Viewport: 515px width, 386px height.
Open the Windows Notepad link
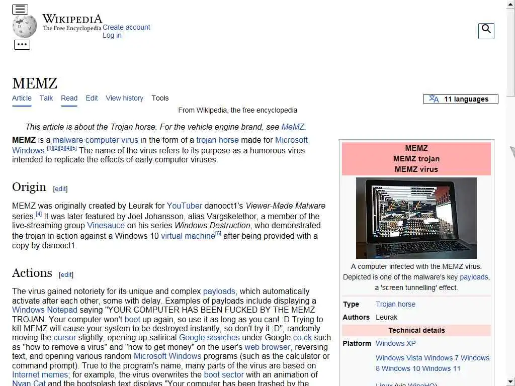(x=45, y=310)
